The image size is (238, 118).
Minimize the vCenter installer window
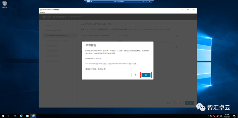tap(182, 10)
